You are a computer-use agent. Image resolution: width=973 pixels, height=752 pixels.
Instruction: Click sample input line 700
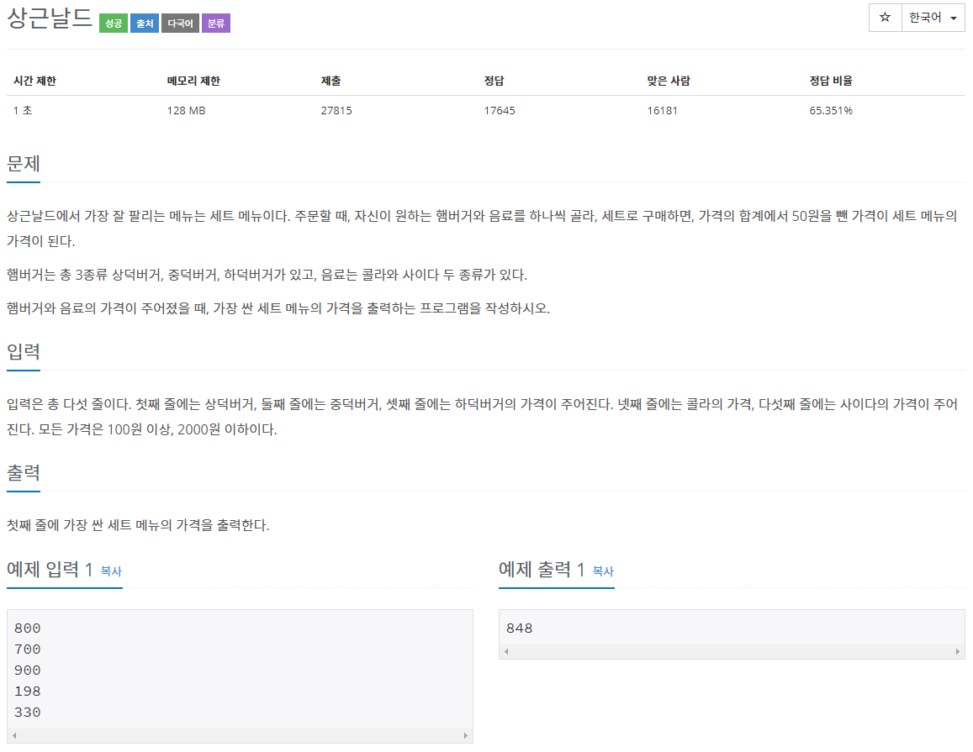tap(27, 649)
